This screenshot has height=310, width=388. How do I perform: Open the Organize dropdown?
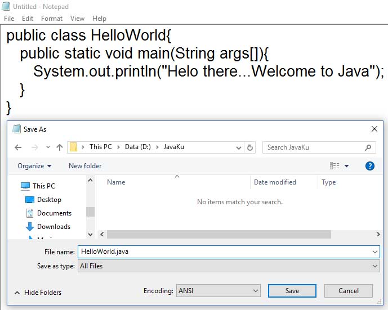pyautogui.click(x=34, y=166)
